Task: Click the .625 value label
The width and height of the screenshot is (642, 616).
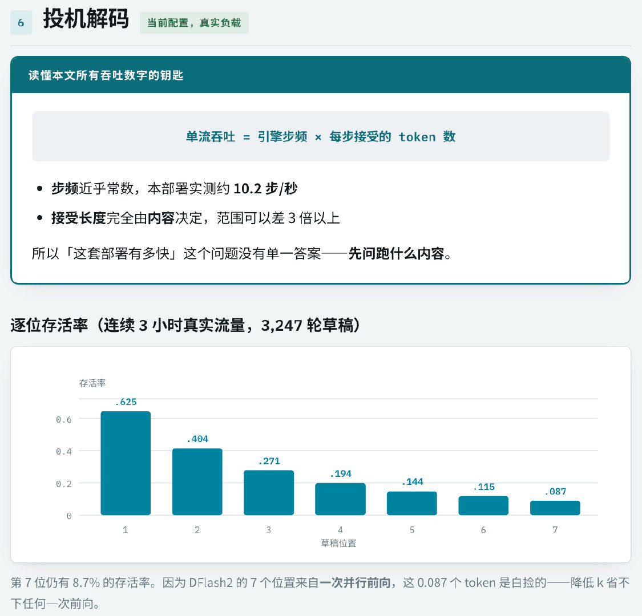Action: [x=126, y=402]
